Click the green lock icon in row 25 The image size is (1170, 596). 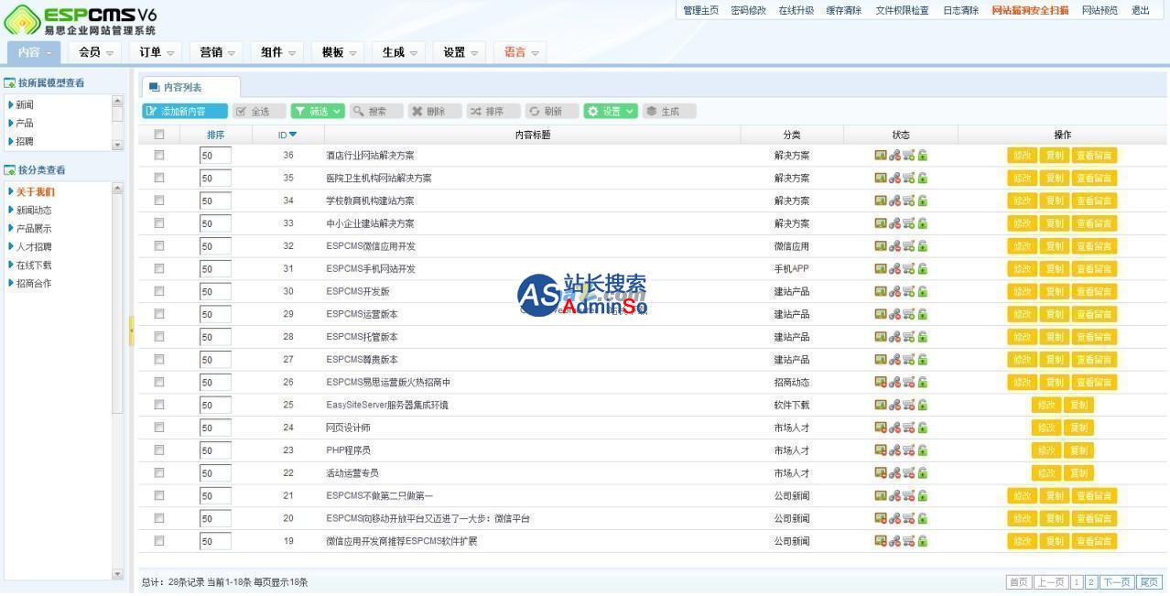[x=922, y=405]
